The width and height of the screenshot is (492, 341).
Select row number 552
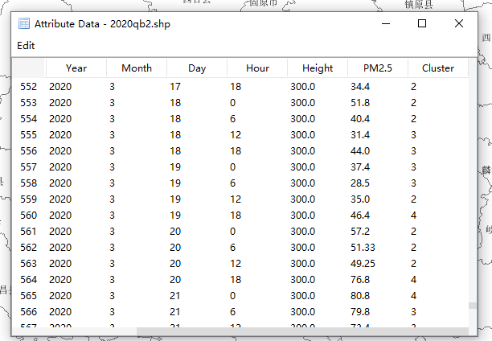(29, 86)
